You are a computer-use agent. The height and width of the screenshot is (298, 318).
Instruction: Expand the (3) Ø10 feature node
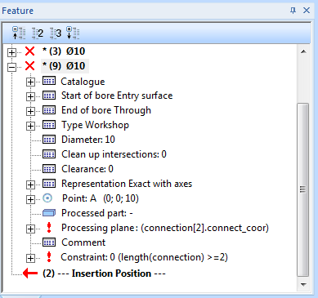[x=11, y=52]
